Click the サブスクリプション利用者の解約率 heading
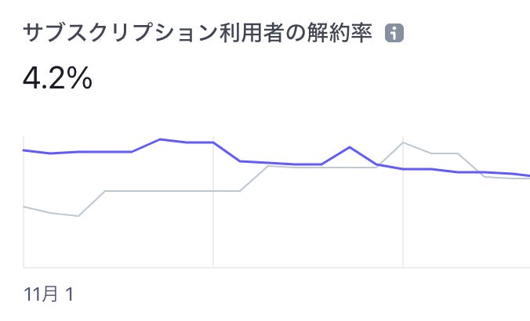Viewport: 530px width, 321px height. [x=198, y=33]
